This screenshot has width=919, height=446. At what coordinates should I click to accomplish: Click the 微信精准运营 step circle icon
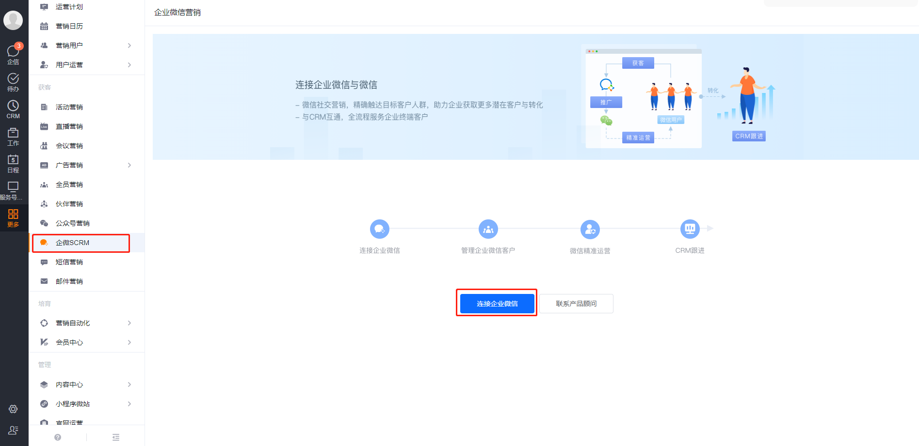point(590,229)
